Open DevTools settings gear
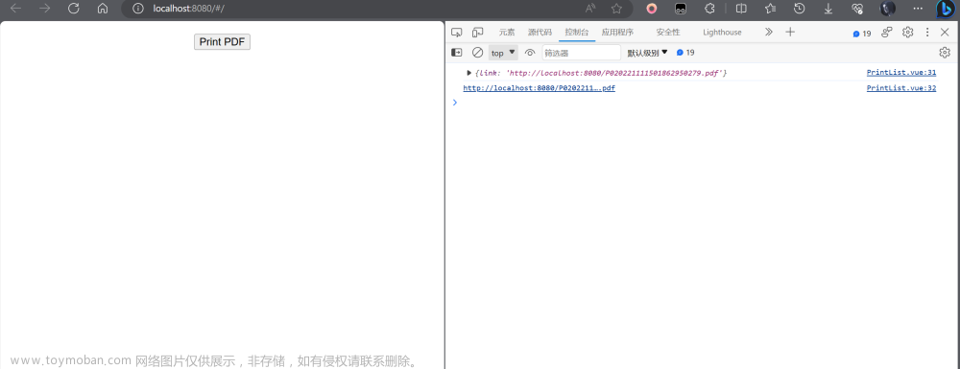 pyautogui.click(x=908, y=33)
